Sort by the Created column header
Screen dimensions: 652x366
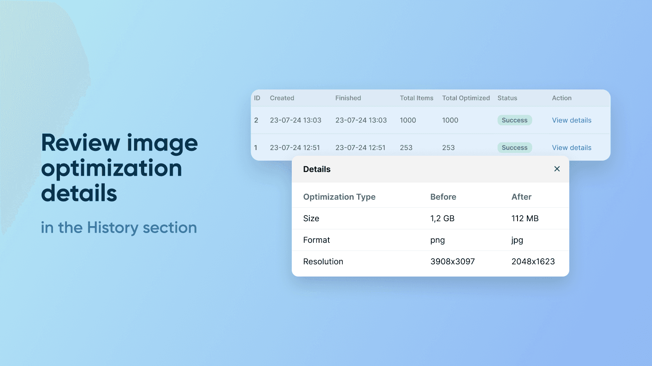click(282, 98)
